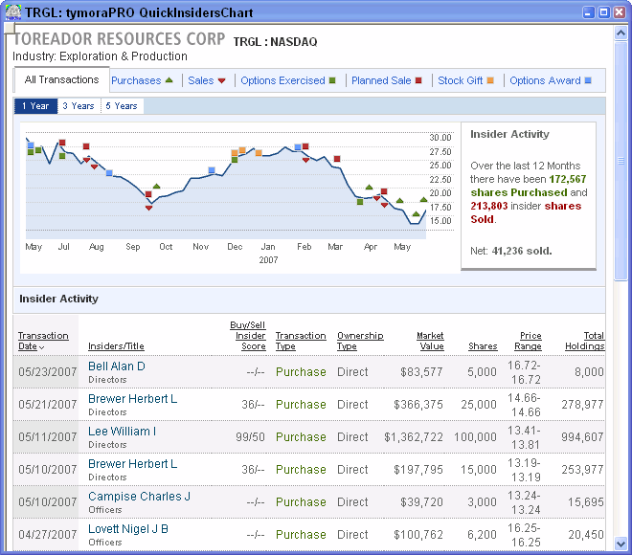The width and height of the screenshot is (632, 555).
Task: Select the 1 Year chart range
Action: [35, 106]
